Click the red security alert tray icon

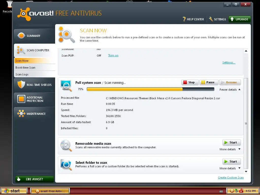(241, 191)
